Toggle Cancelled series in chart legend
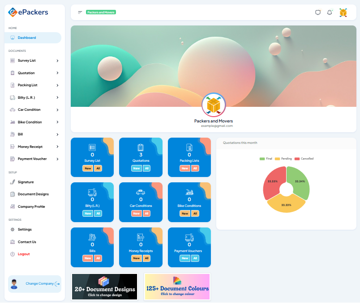Screen dimensions: 360x303 click(x=304, y=159)
